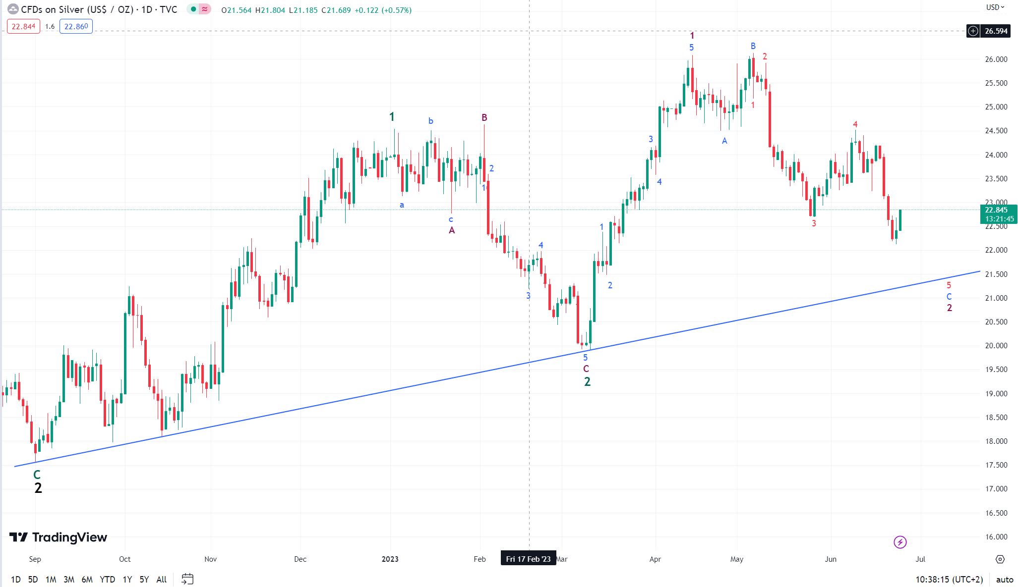Select the 1D time range
The image size is (1018, 587).
pos(16,580)
